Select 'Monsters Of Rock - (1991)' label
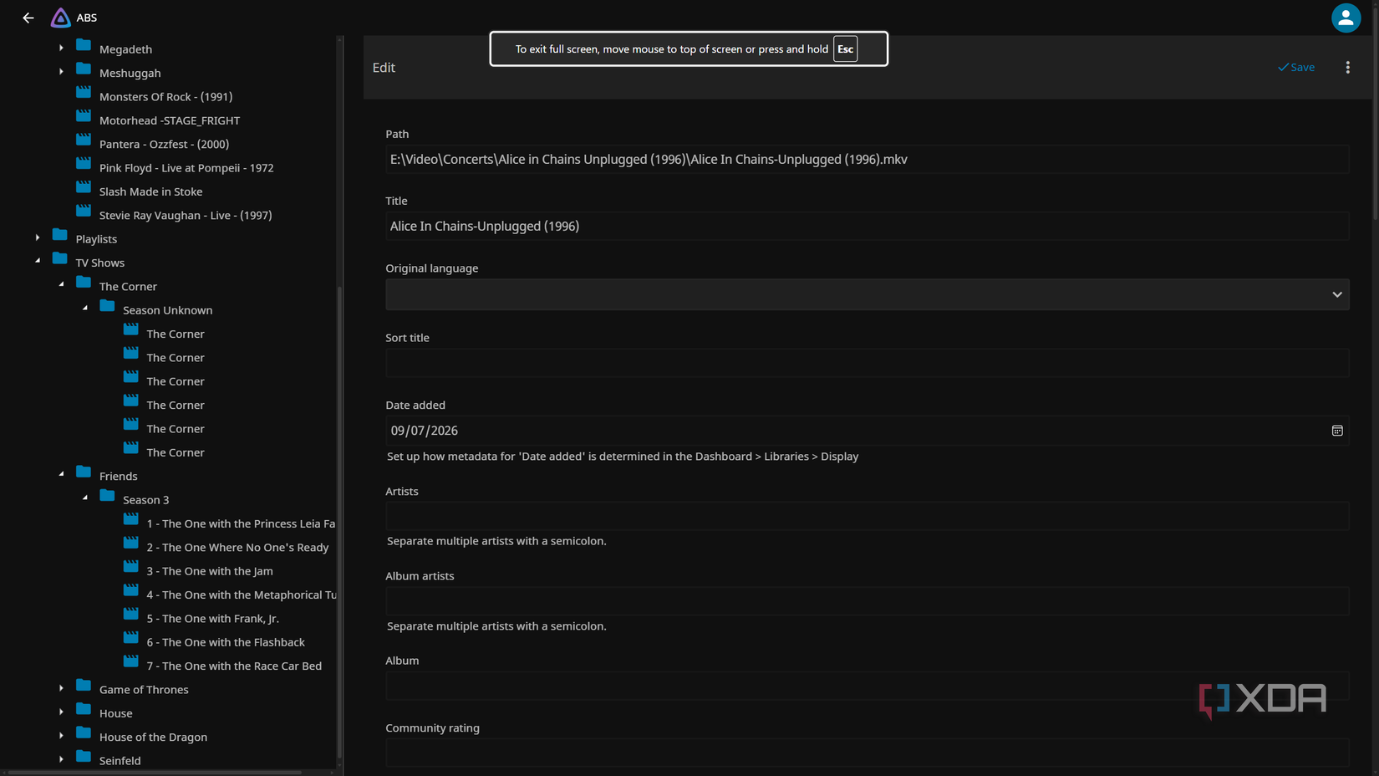1379x776 pixels. pos(166,97)
